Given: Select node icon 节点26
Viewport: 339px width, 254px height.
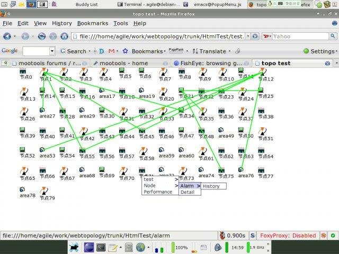Looking at the screenshot, I should 24,112.
